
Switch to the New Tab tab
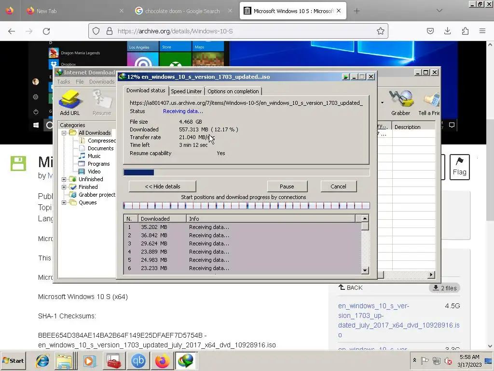pos(75,11)
